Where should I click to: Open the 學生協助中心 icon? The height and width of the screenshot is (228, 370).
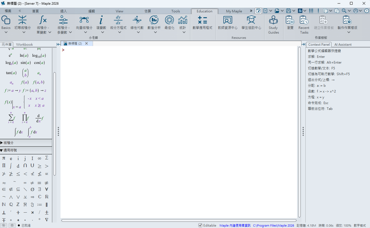point(251,23)
